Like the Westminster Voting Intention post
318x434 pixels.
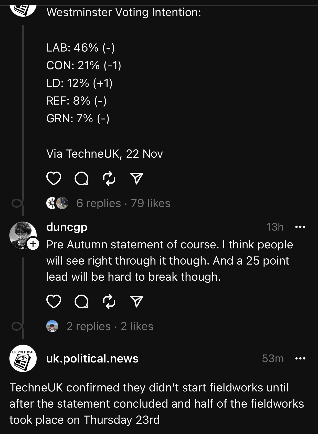54,178
